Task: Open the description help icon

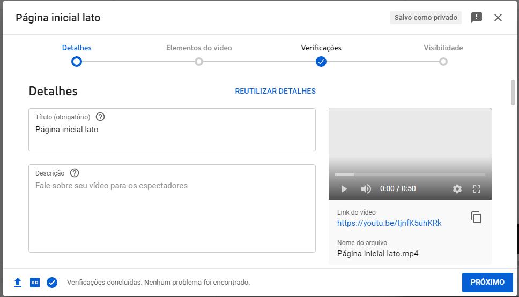Action: click(x=75, y=173)
